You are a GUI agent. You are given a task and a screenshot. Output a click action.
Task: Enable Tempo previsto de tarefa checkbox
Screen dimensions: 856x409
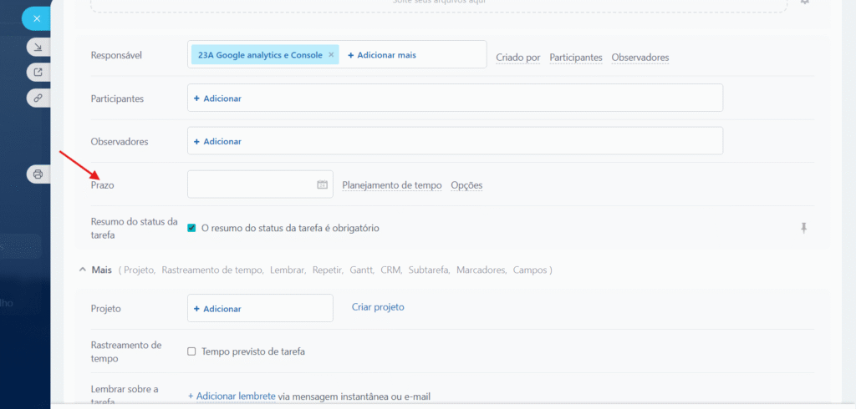[192, 351]
